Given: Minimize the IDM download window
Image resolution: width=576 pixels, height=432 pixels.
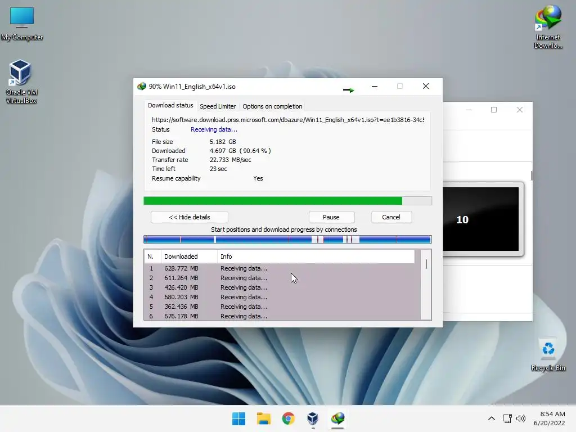Looking at the screenshot, I should point(375,86).
